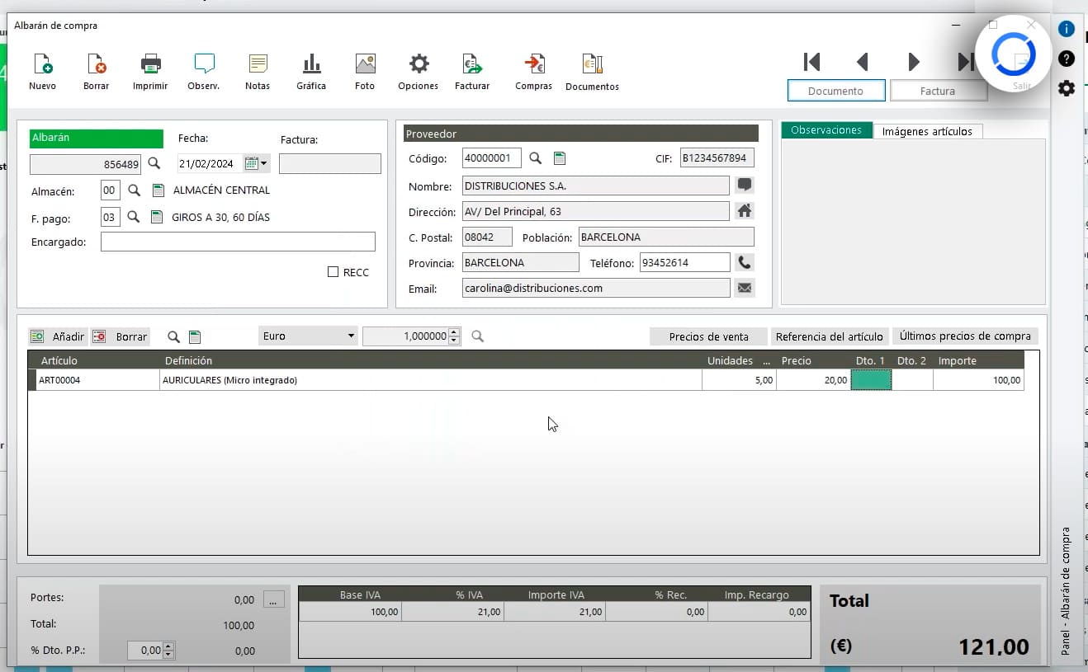The width and height of the screenshot is (1088, 672).
Task: Open the Observ. observations tool
Action: click(203, 70)
